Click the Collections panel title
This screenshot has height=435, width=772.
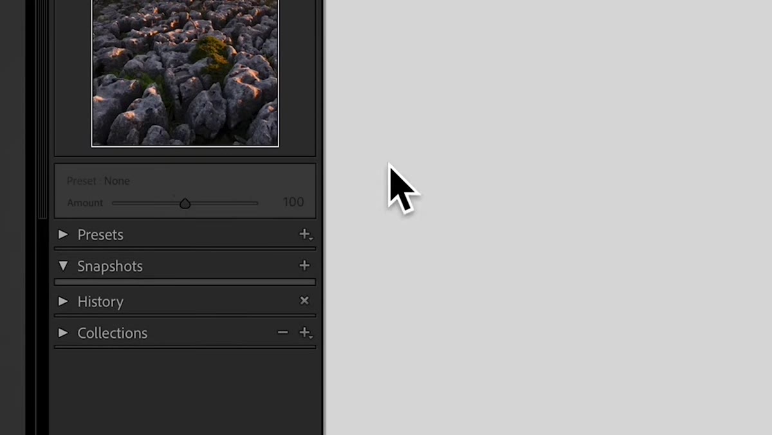point(113,333)
